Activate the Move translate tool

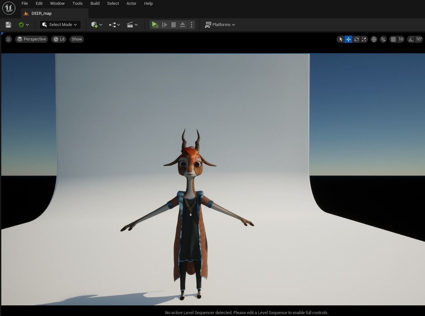click(348, 39)
